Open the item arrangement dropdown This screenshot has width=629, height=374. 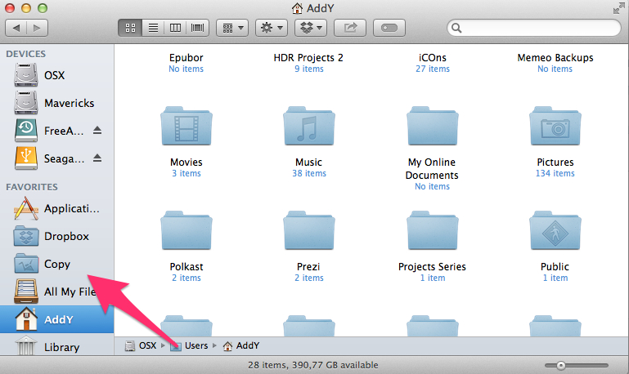coord(232,28)
